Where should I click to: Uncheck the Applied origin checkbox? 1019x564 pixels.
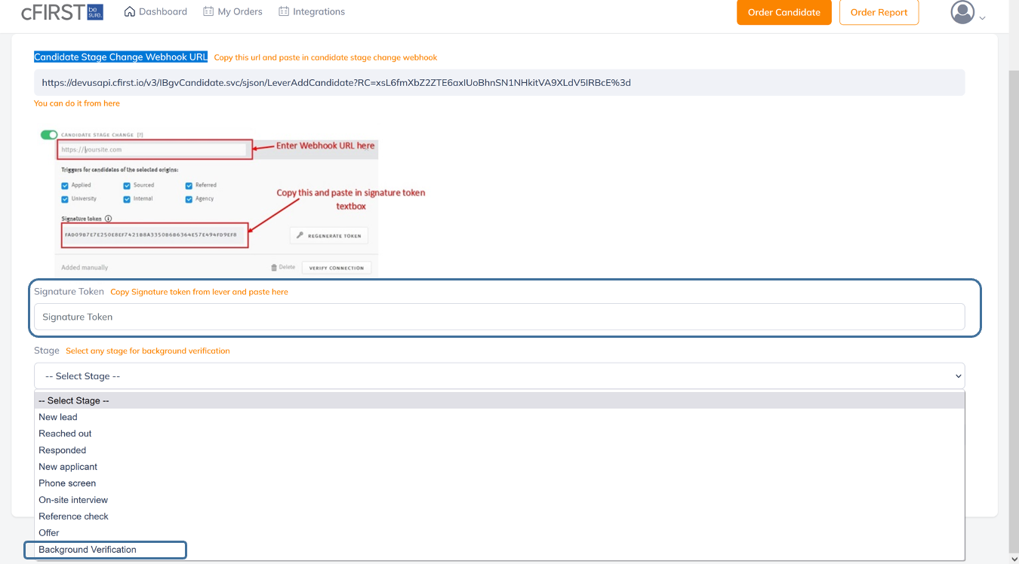click(63, 185)
